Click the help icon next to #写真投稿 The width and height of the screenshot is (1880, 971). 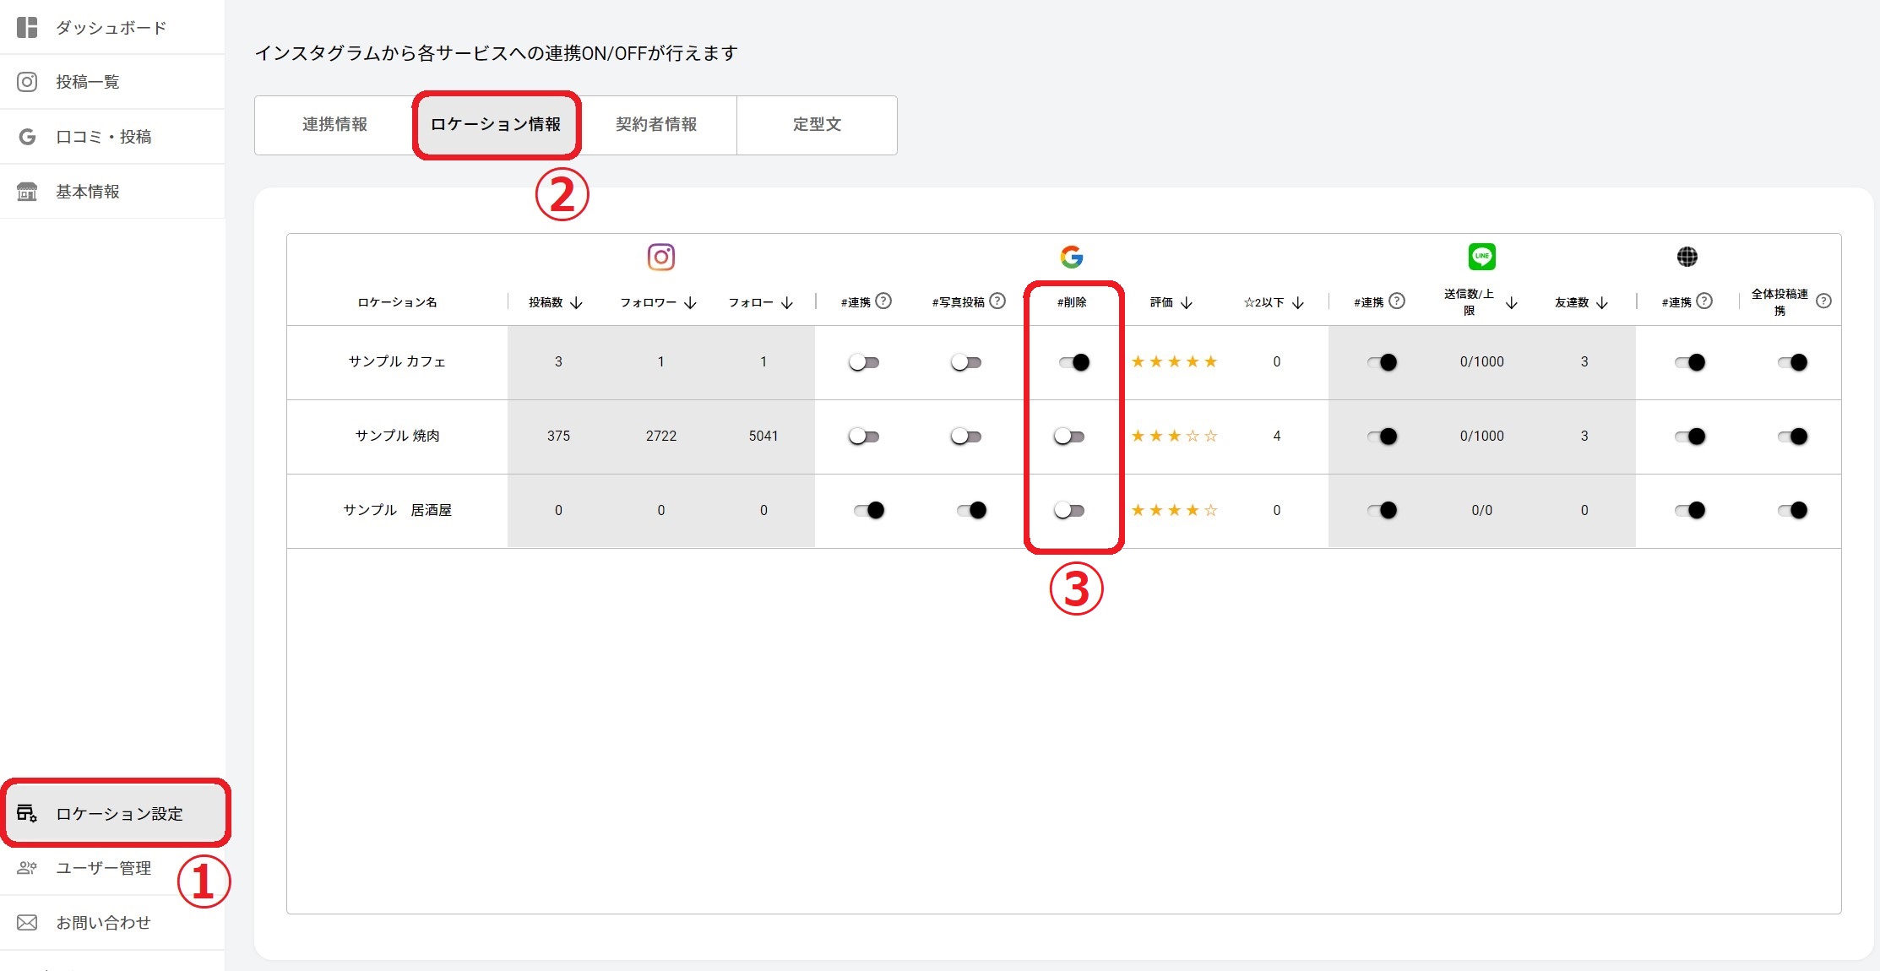click(997, 301)
